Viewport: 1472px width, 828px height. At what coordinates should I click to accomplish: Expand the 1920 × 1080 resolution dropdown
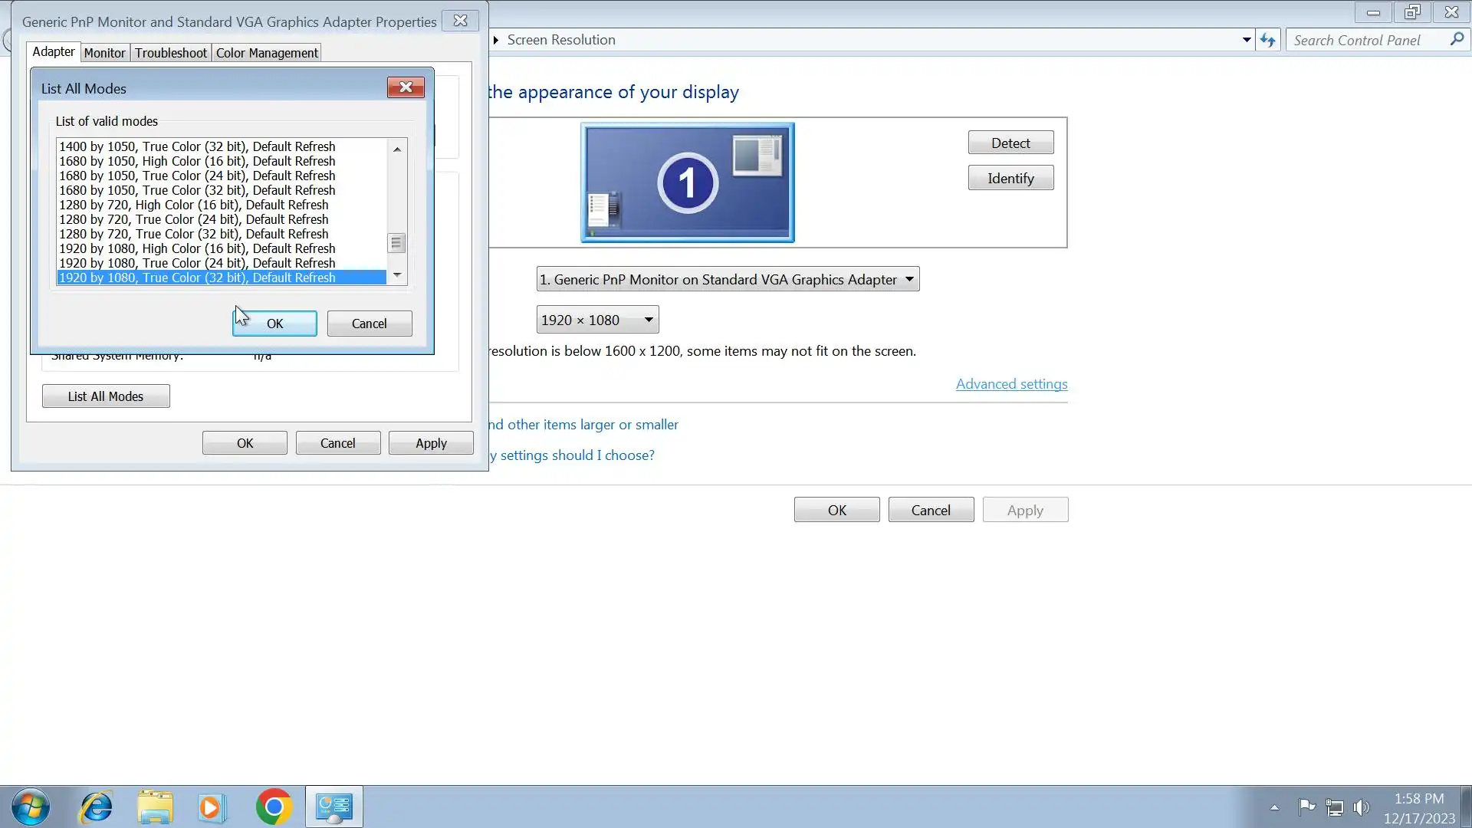(596, 320)
